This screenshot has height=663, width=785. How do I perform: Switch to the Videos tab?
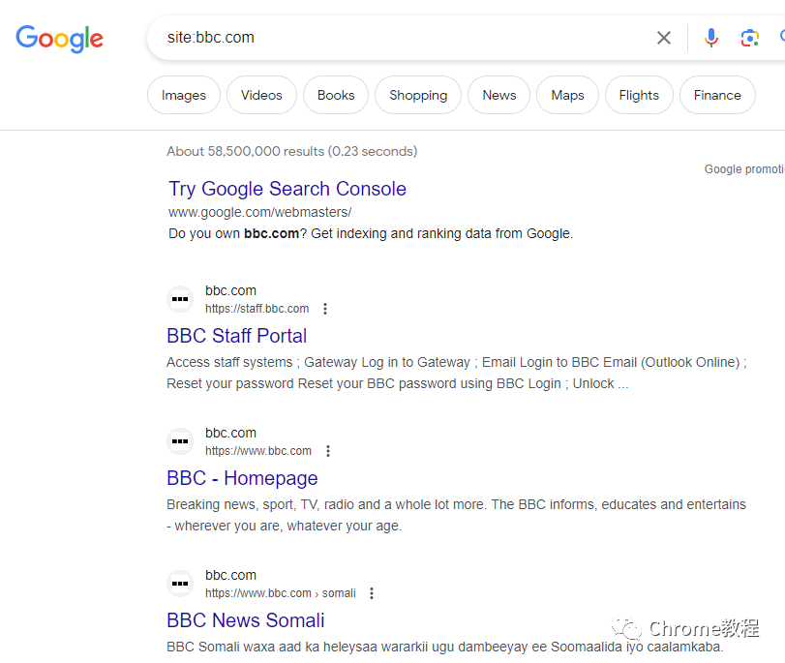261,95
